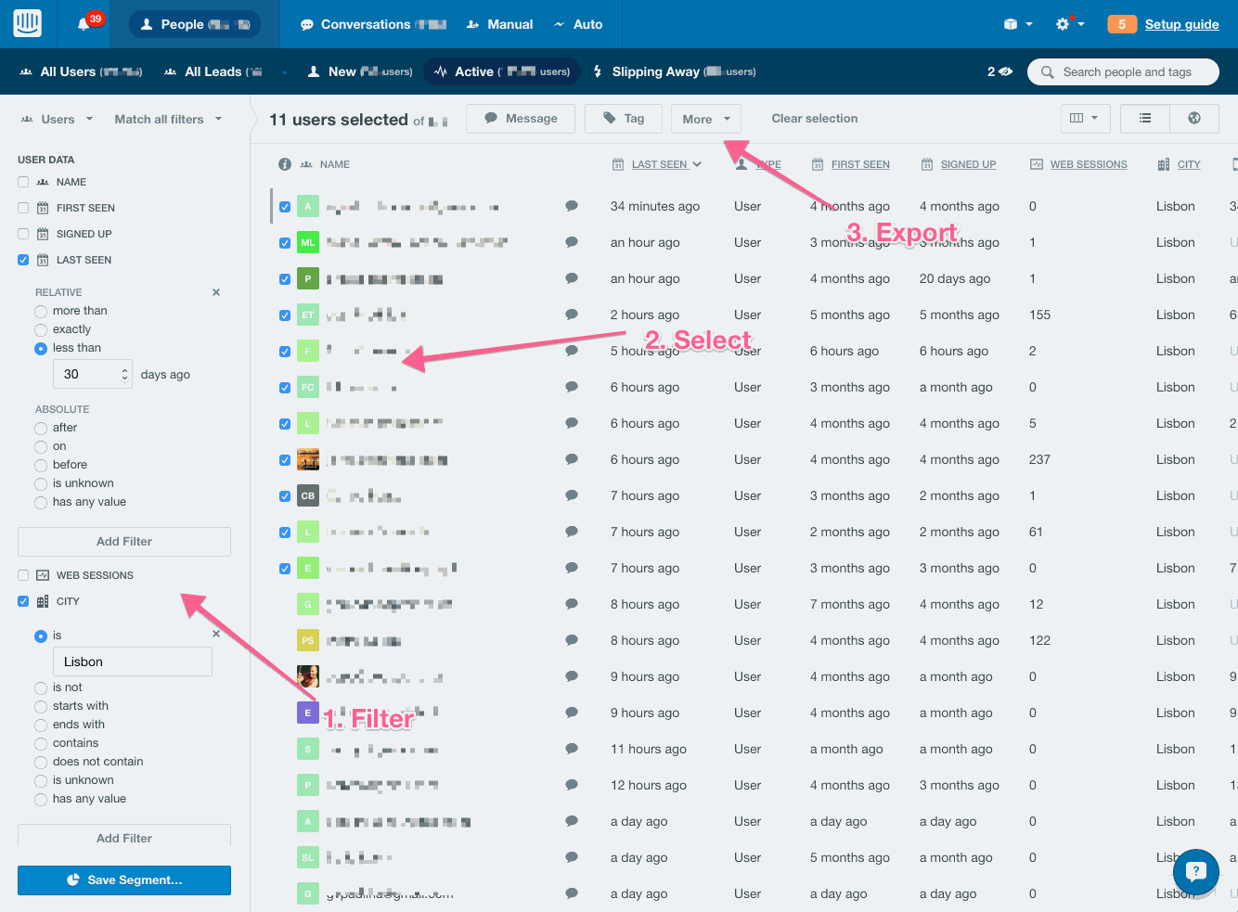Adjust the days ago number stepper

125,374
